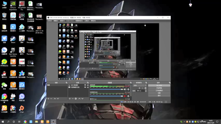Toggle lock on display capture source
This screenshot has width=221, height=124.
(x=88, y=85)
